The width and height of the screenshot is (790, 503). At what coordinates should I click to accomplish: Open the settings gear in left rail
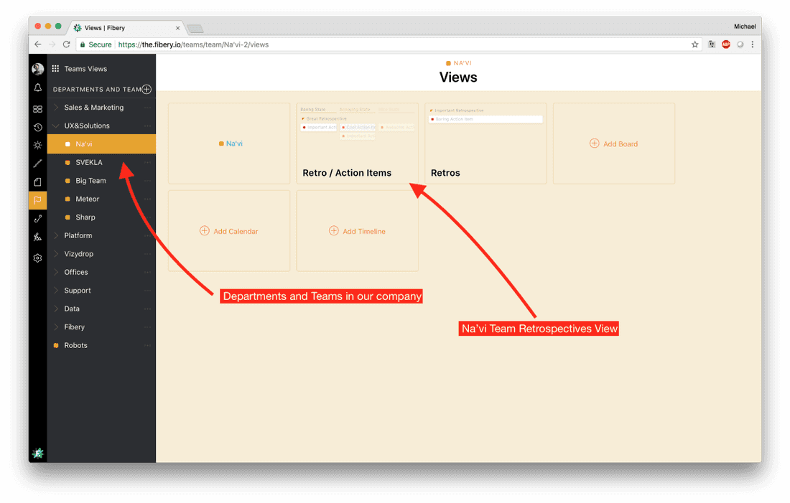(x=38, y=258)
